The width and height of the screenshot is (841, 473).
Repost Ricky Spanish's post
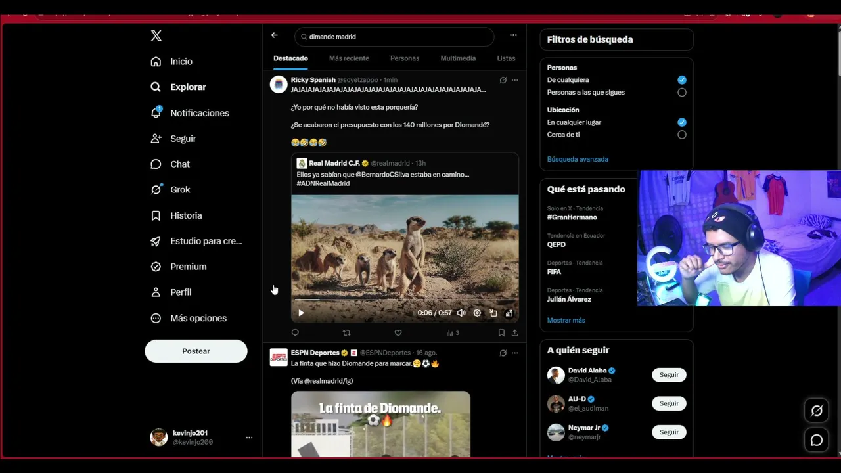(347, 333)
